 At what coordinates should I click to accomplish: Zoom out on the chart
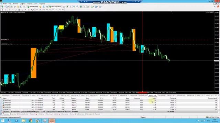(x=77, y=6)
